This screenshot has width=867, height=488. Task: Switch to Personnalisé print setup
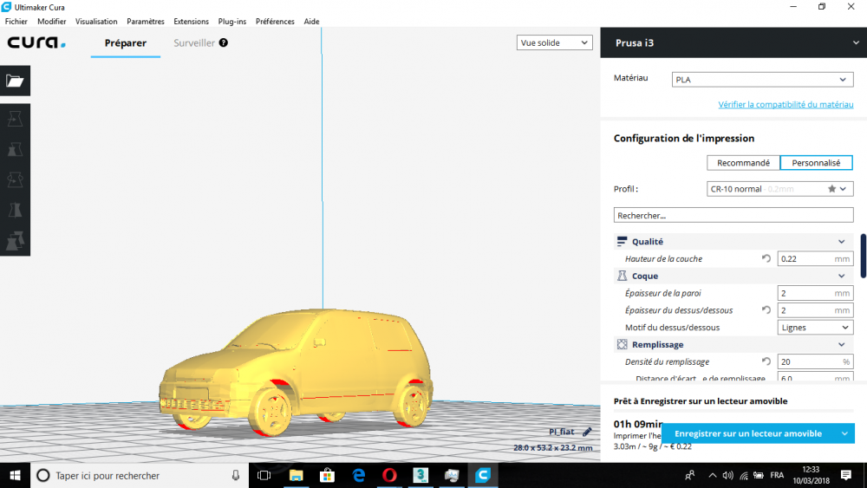[x=816, y=162]
